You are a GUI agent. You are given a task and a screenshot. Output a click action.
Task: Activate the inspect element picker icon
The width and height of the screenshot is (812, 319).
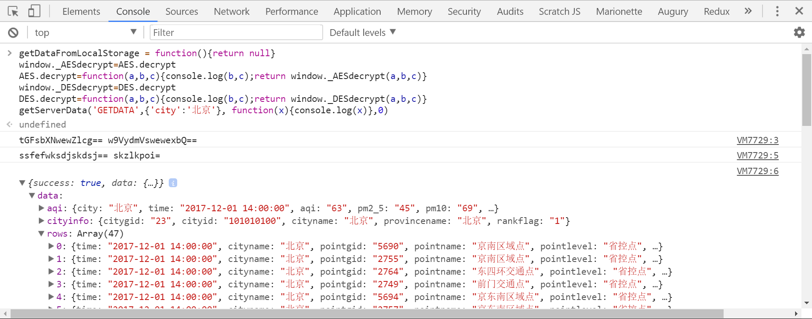click(x=13, y=11)
